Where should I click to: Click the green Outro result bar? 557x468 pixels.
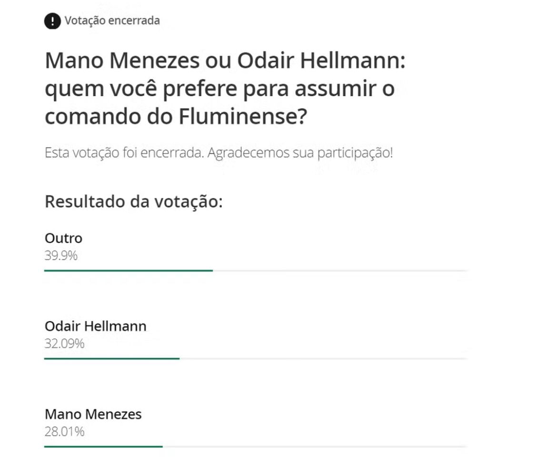click(129, 270)
